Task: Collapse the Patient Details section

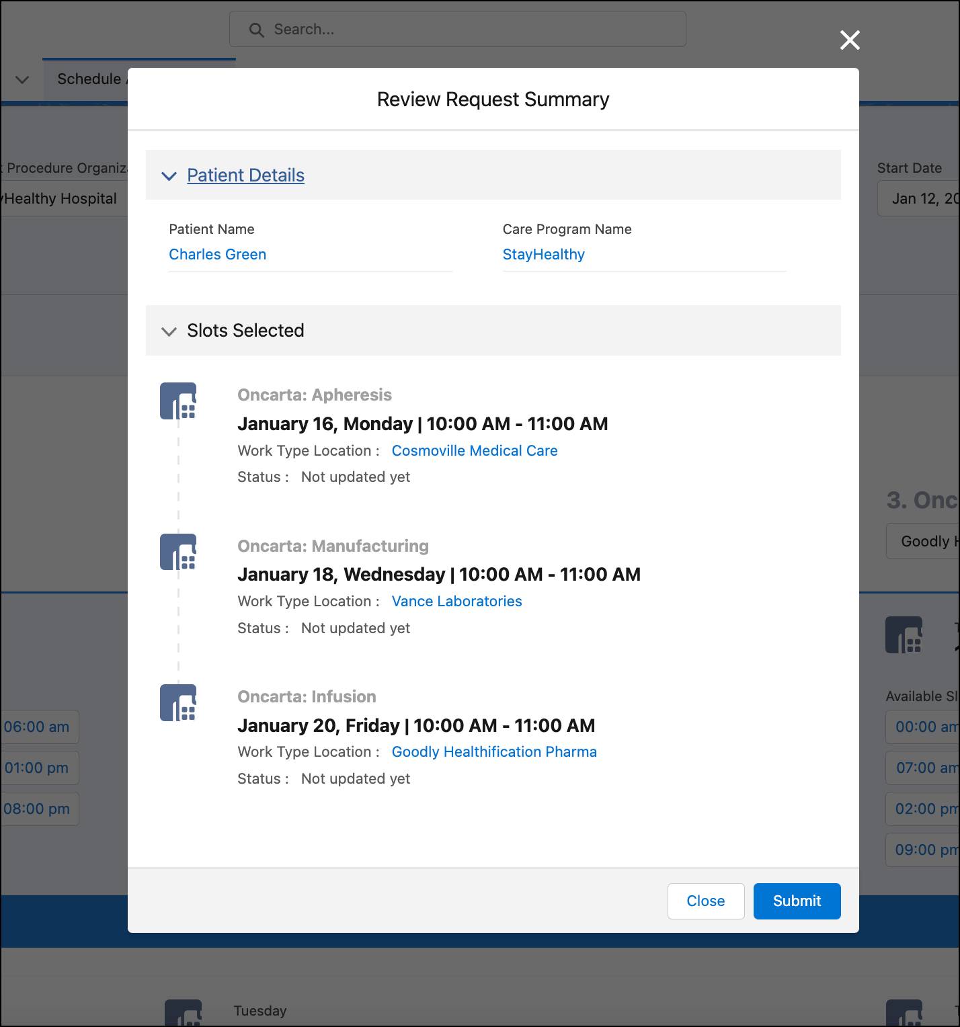Action: (x=169, y=176)
